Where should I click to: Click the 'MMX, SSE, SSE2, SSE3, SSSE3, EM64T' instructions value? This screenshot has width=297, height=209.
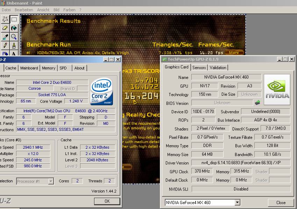[x=65, y=129]
